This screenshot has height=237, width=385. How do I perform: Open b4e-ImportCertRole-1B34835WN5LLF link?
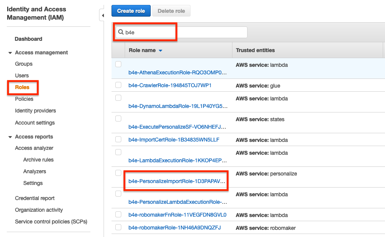pyautogui.click(x=174, y=140)
